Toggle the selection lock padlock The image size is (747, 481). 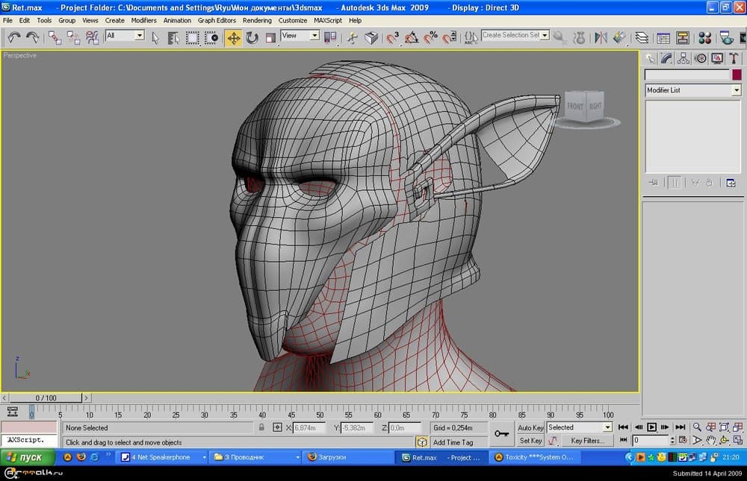coord(261,427)
